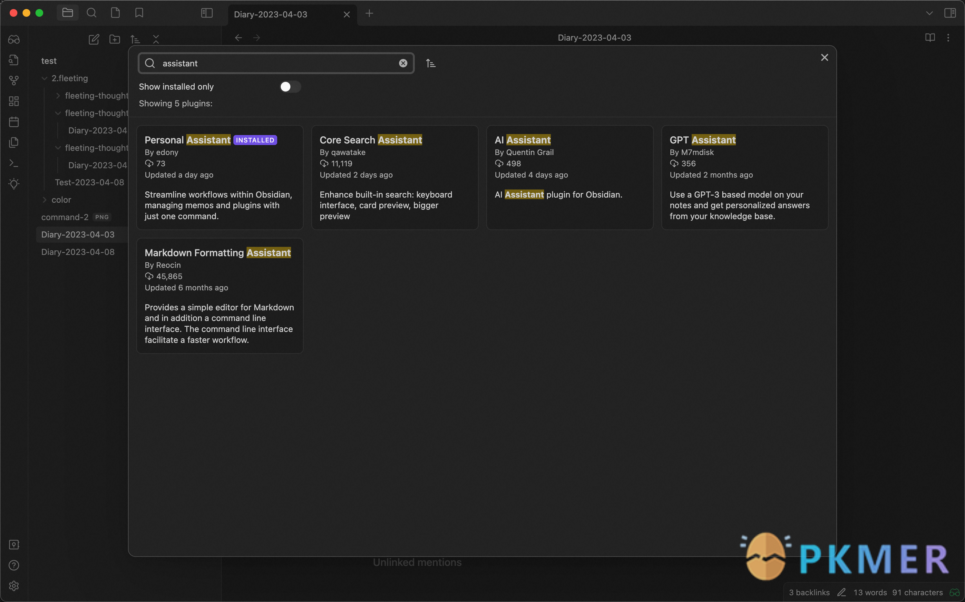Click the plugin search field with 'assistant'

tap(276, 63)
